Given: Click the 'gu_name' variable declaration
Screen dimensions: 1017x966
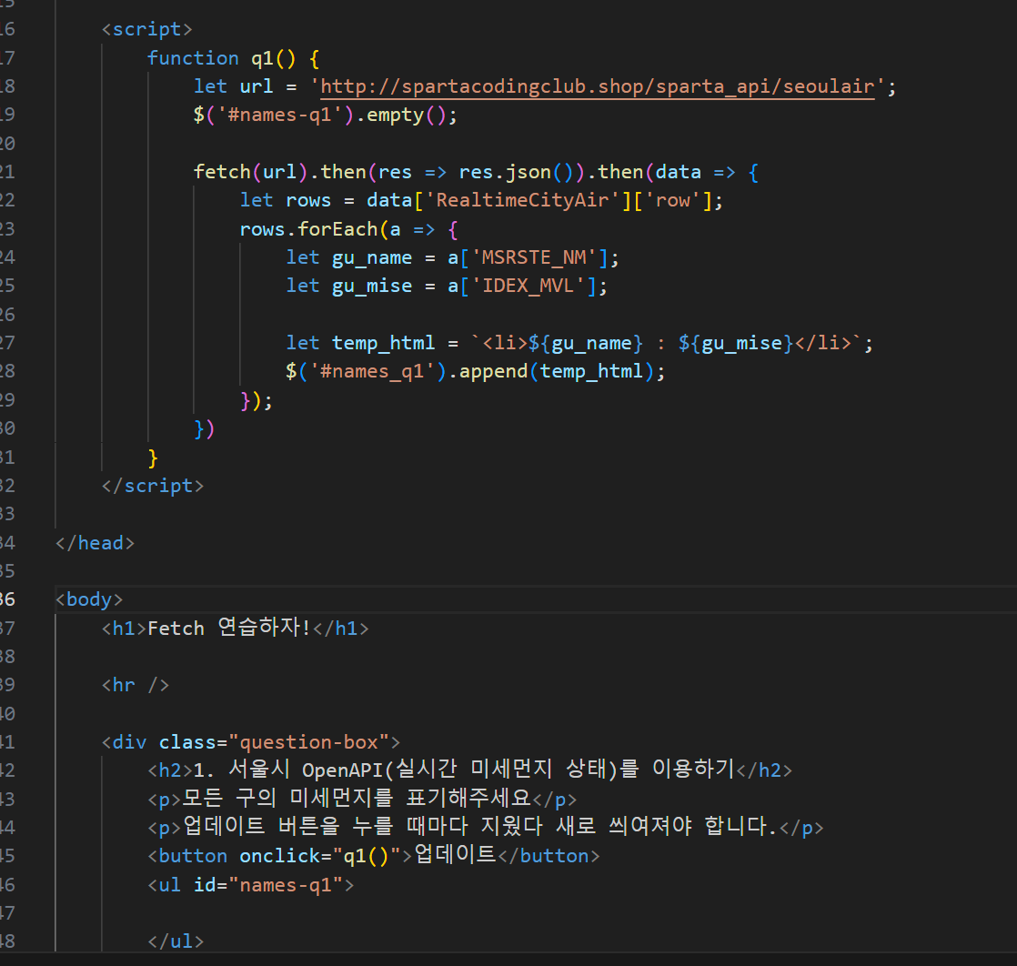Looking at the screenshot, I should [x=372, y=257].
